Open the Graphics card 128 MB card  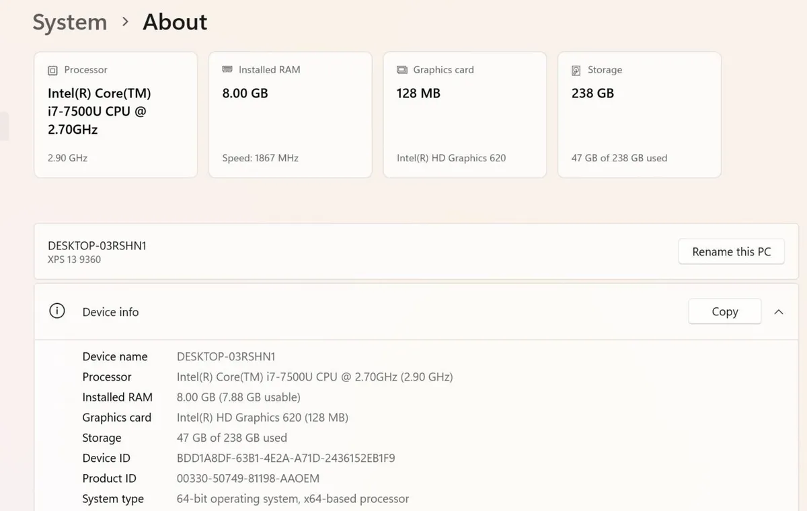coord(465,115)
